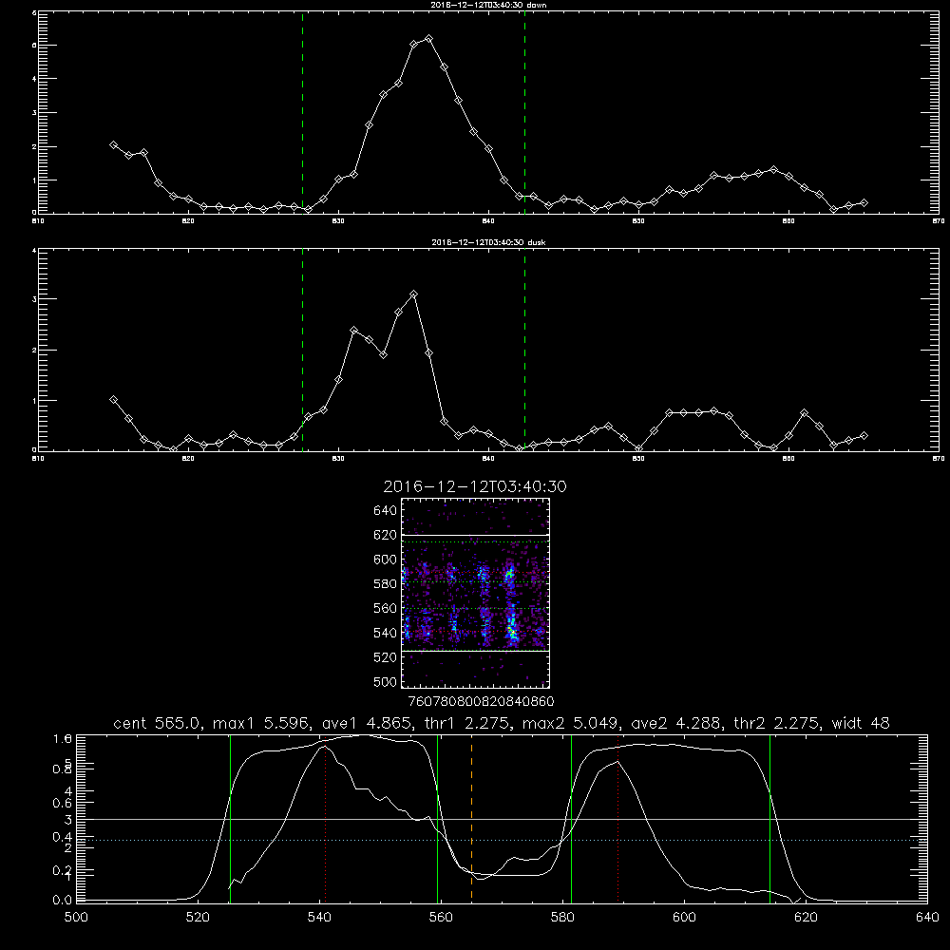
Task: Click the '2016-12-12T03:40:30 dawn' plot title
Action: (x=488, y=5)
